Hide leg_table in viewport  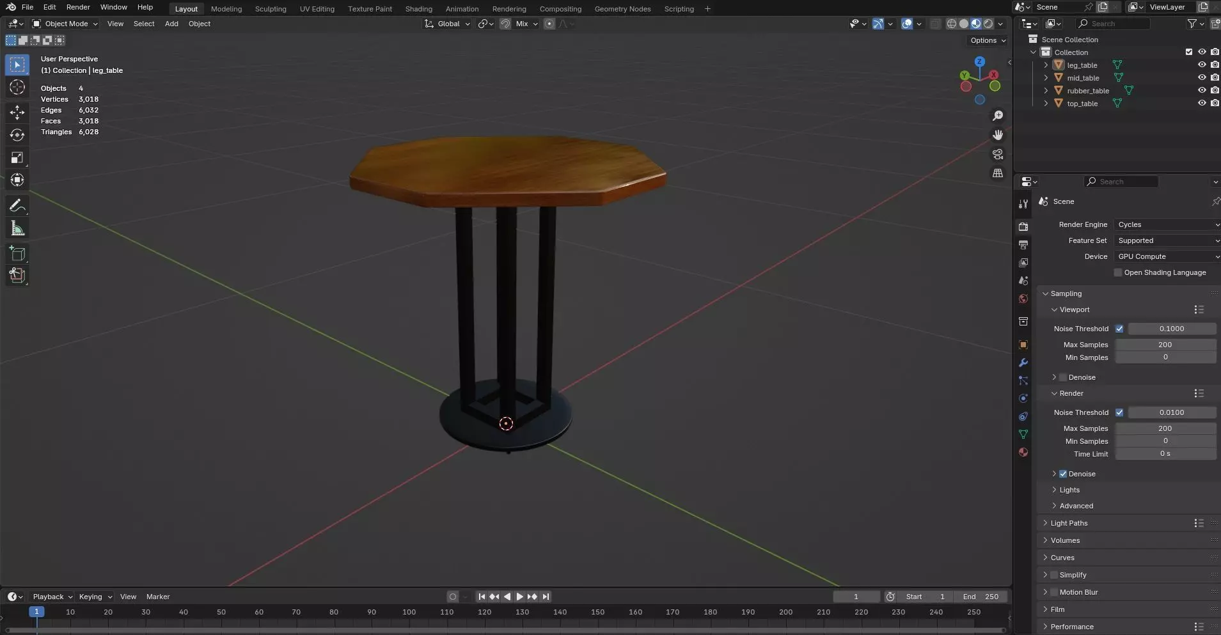coord(1202,65)
